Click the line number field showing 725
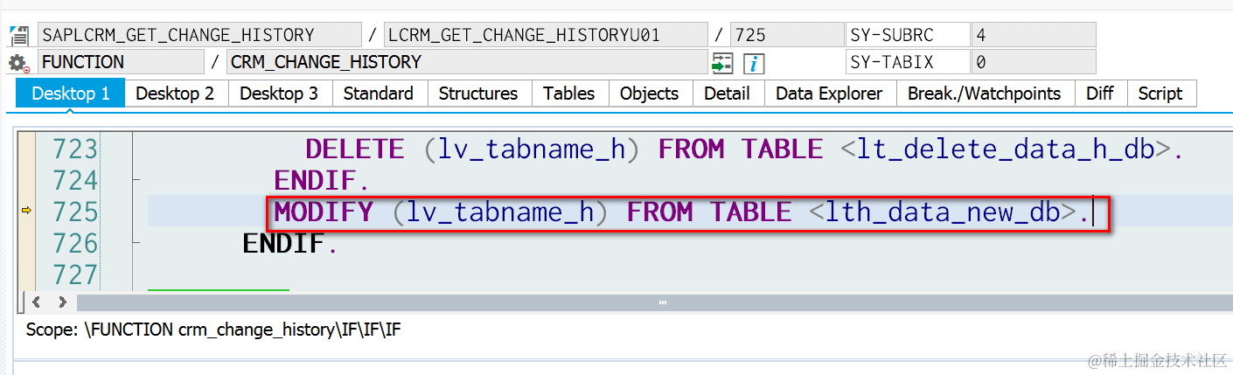 (x=786, y=35)
